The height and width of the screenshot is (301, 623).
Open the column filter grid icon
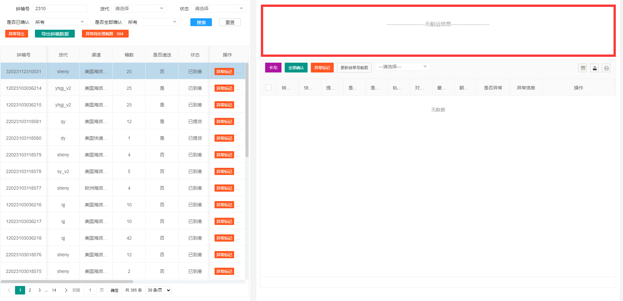click(583, 68)
